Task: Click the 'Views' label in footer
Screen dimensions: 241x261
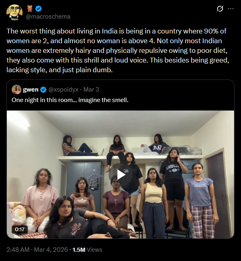Action: (x=94, y=250)
